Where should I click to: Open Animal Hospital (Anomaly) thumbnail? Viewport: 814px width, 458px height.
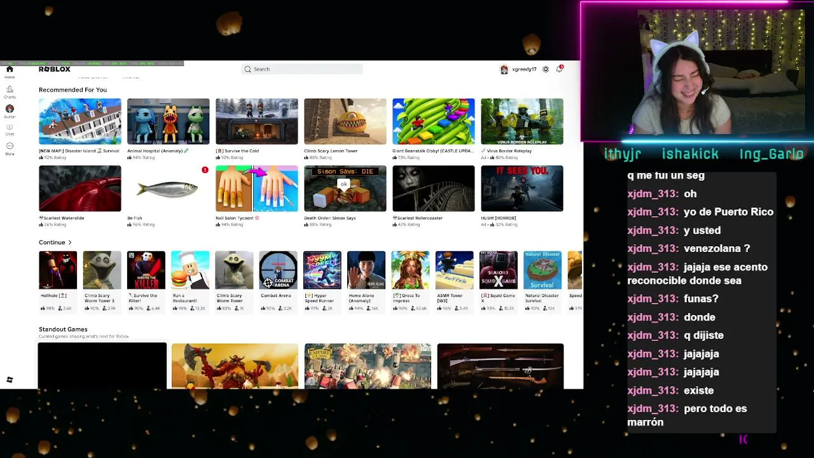169,121
